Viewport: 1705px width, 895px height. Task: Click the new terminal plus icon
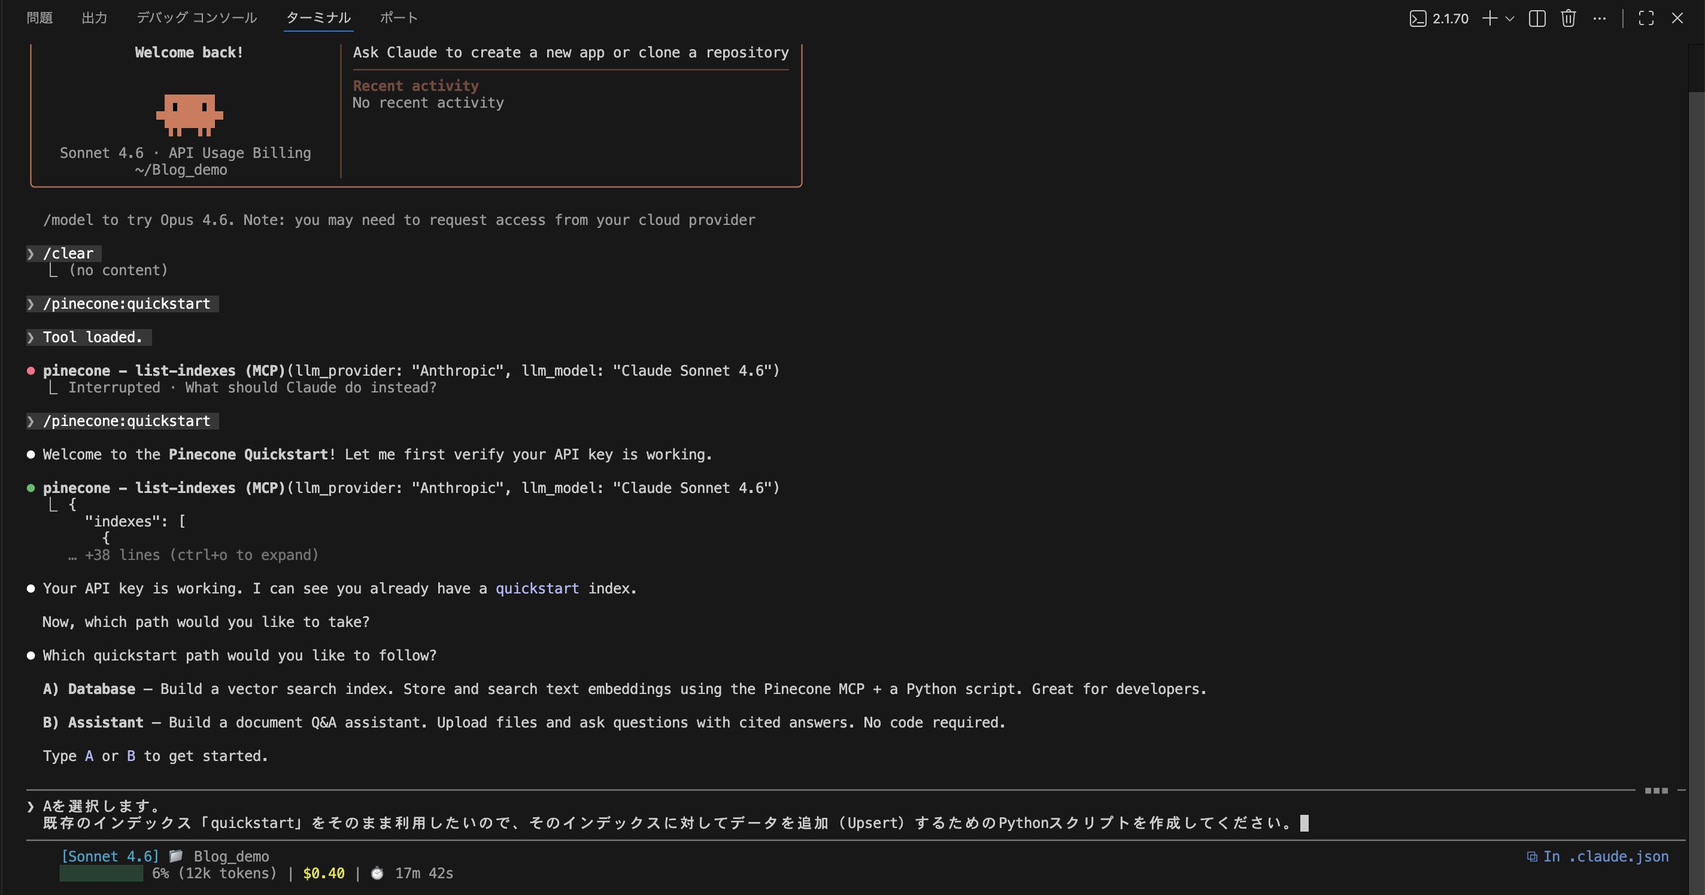tap(1489, 19)
